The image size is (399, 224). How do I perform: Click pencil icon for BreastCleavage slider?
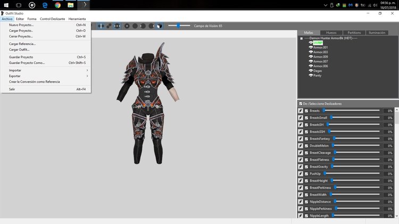point(301,153)
